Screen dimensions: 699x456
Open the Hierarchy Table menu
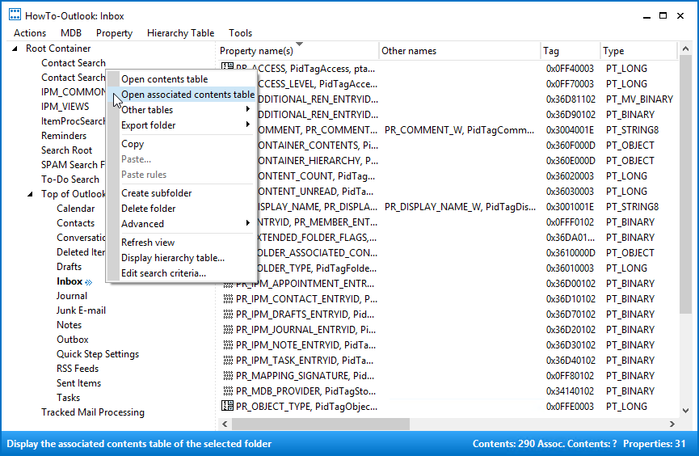(180, 33)
